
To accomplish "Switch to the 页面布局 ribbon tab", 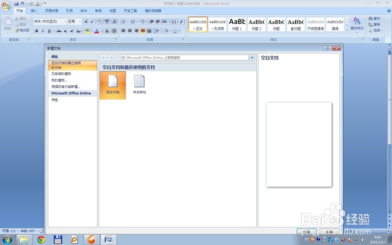I will 51,11.
